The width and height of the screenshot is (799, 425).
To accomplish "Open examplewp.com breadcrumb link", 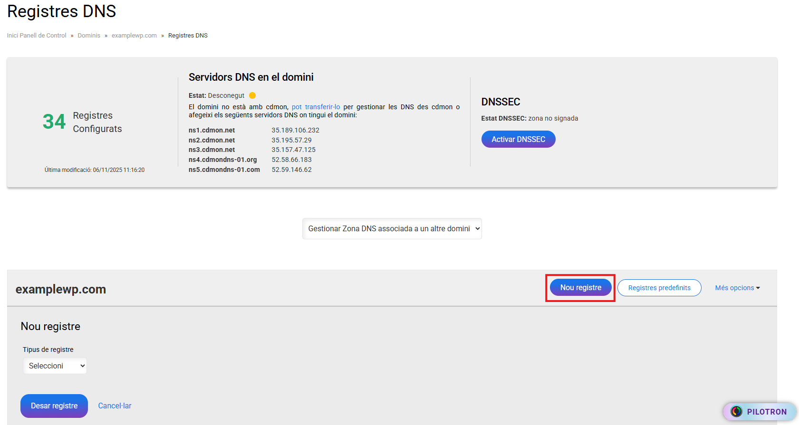I will click(x=134, y=36).
